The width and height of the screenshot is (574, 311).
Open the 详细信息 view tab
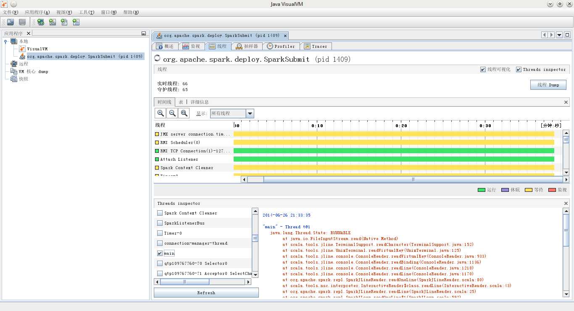click(200, 102)
